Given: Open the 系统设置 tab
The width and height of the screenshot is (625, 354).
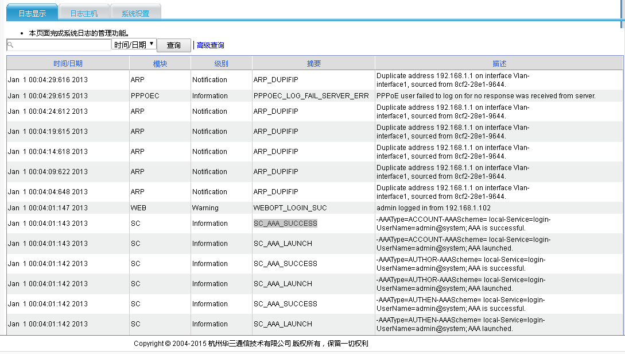Looking at the screenshot, I should point(135,13).
